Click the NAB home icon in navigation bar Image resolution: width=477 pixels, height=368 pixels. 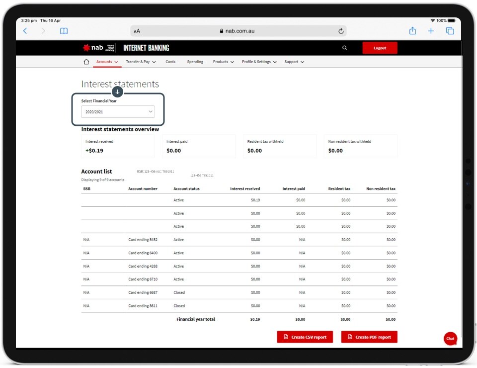point(86,62)
